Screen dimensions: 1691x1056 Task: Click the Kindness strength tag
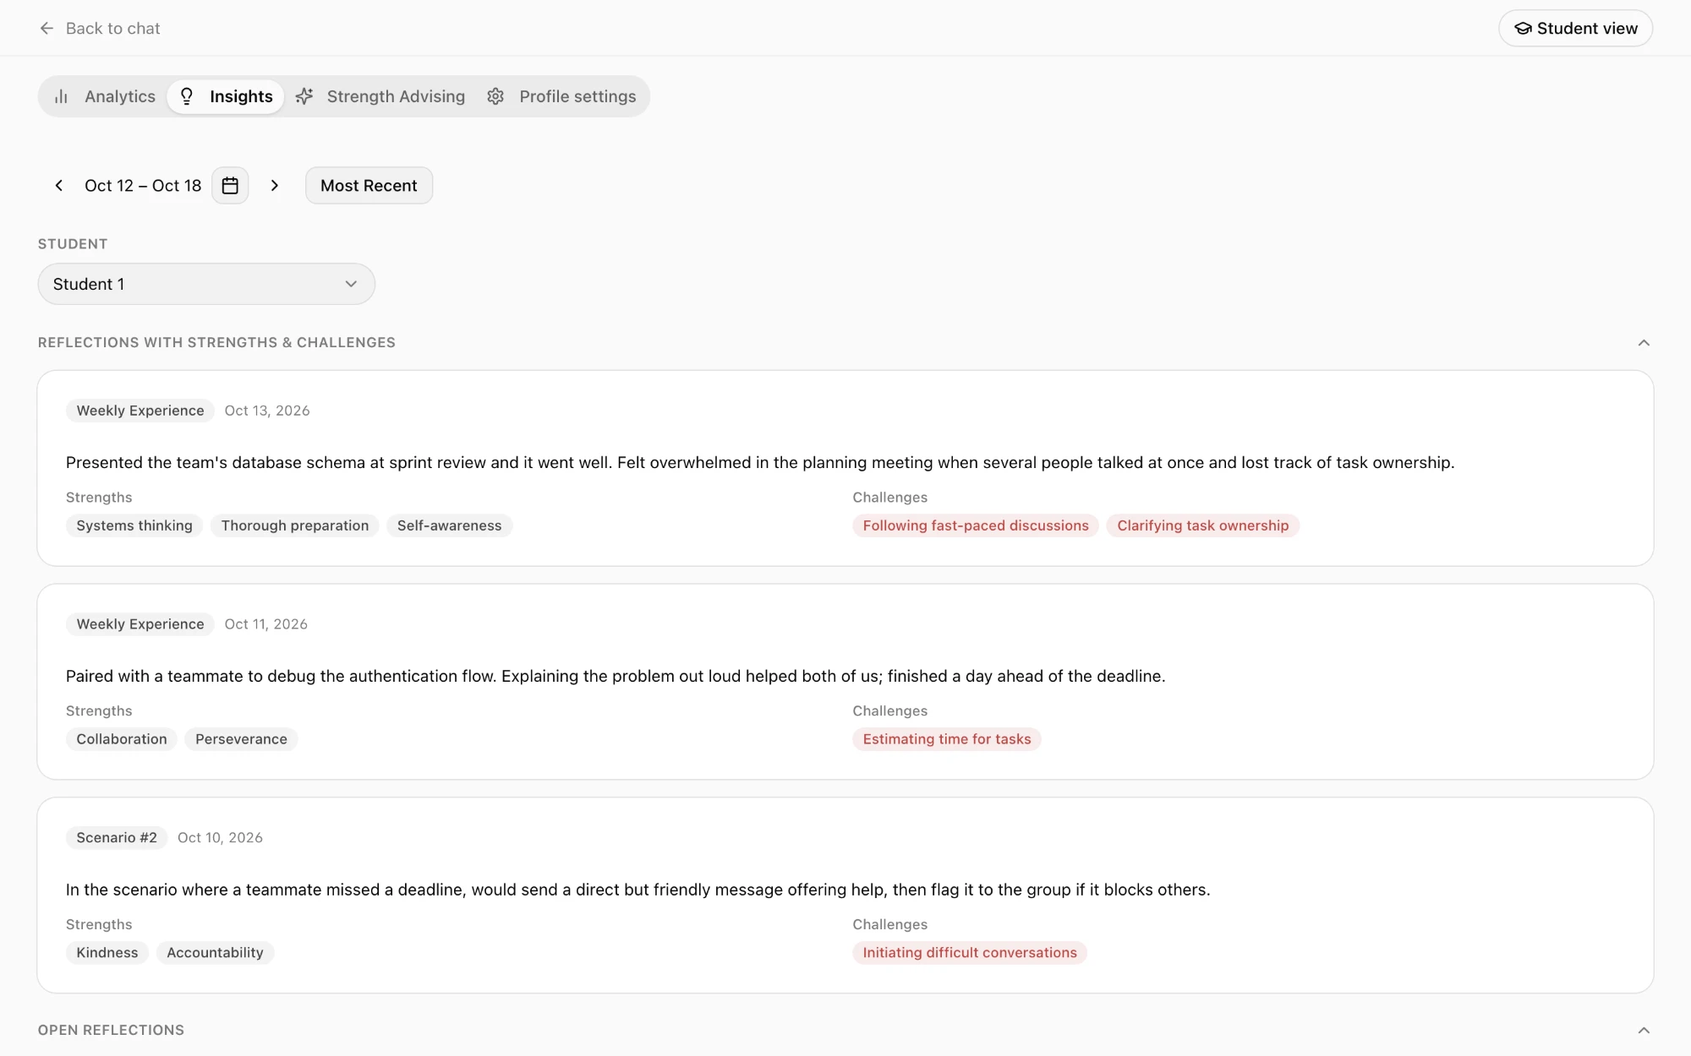click(x=107, y=953)
